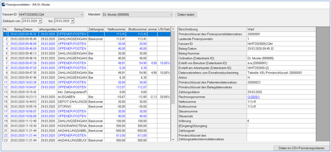Screen dimensions: 331x152
Task: Select row 22 OFFENER POSTEN 613,00
Action: 86,135
